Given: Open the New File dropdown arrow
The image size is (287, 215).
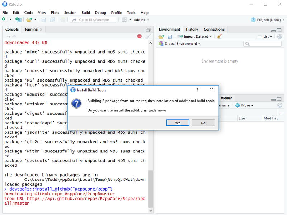Looking at the screenshot, I should (x=10, y=20).
